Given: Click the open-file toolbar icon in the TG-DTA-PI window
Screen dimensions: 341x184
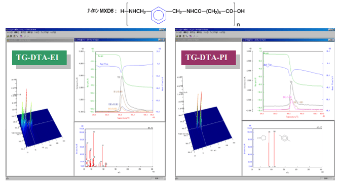Looking at the screenshot, I should (x=177, y=36).
